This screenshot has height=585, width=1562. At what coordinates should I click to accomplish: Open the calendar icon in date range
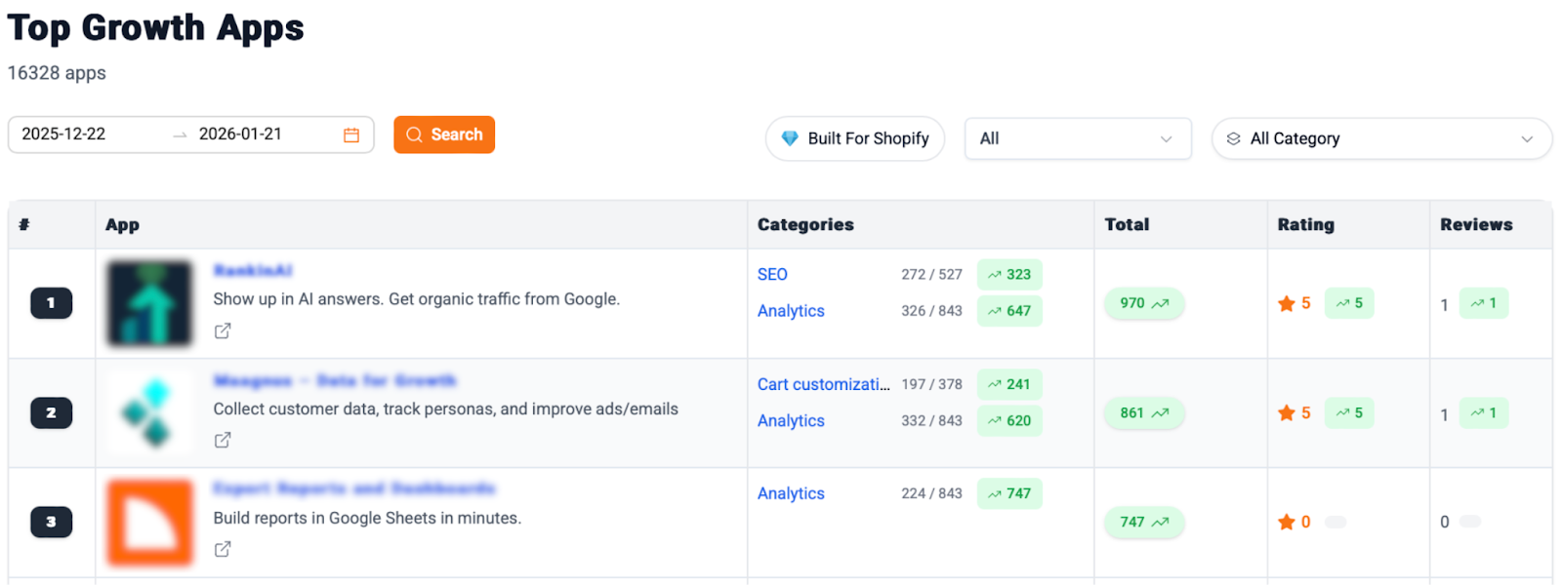(351, 135)
